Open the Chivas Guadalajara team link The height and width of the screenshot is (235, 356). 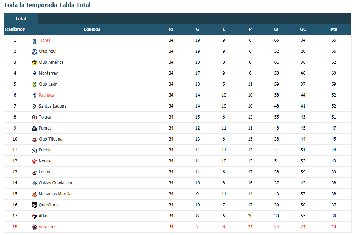pyautogui.click(x=57, y=183)
